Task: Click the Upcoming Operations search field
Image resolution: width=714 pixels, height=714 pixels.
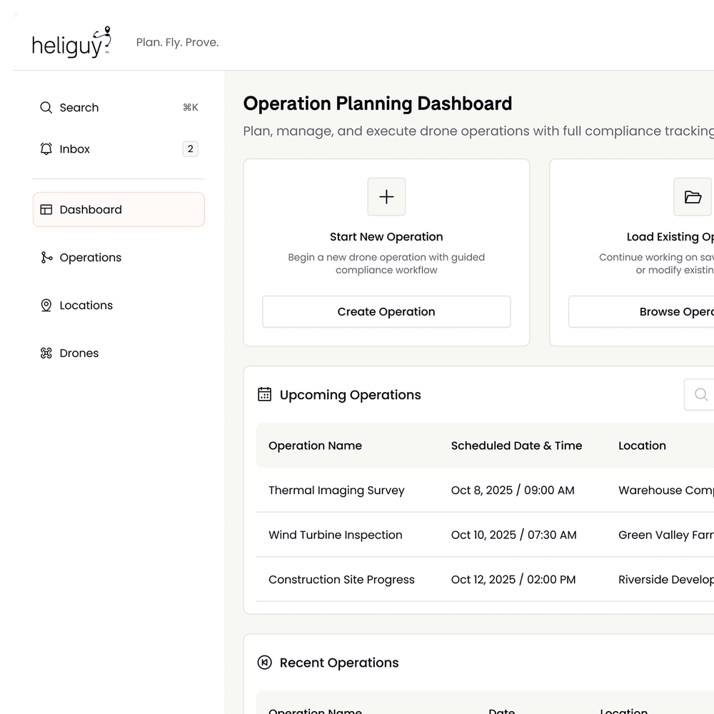Action: [x=701, y=395]
